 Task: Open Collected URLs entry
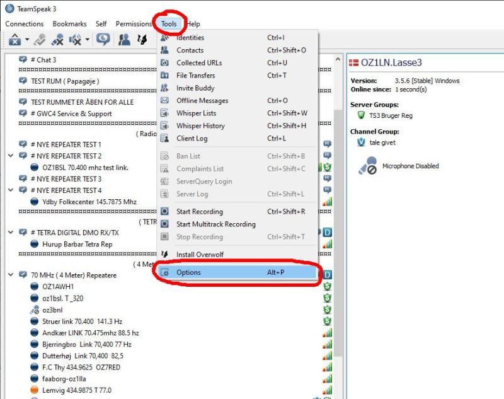tap(238, 62)
